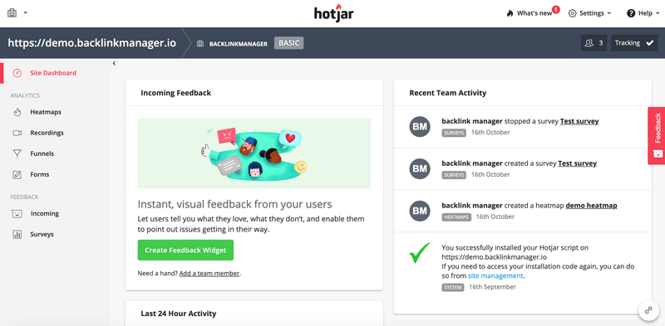This screenshot has width=665, height=326.
Task: Click the 16th September date text
Action: coord(492,287)
